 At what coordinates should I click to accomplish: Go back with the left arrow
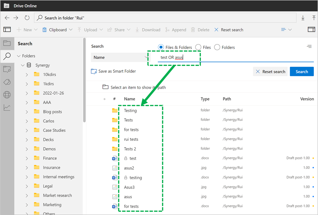7,18
